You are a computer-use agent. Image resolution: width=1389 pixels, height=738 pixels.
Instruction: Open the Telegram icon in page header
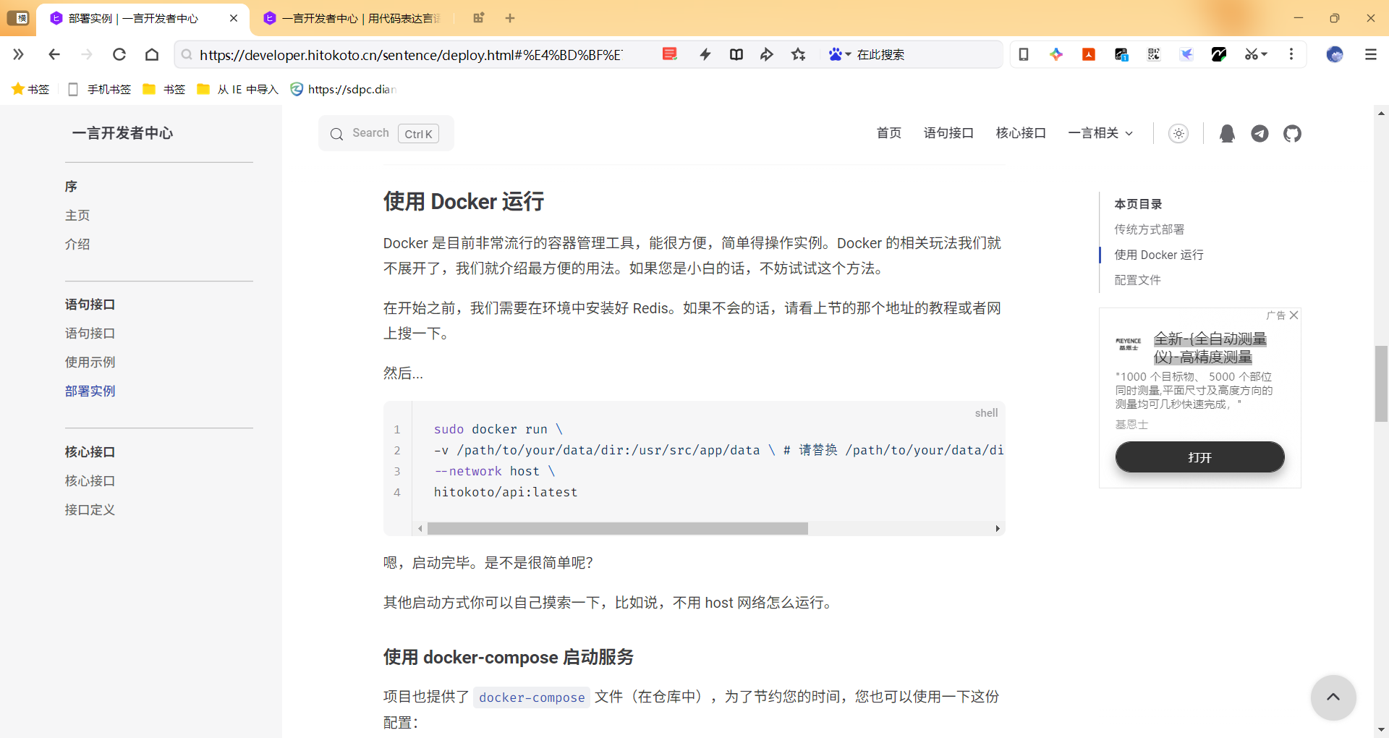1260,134
